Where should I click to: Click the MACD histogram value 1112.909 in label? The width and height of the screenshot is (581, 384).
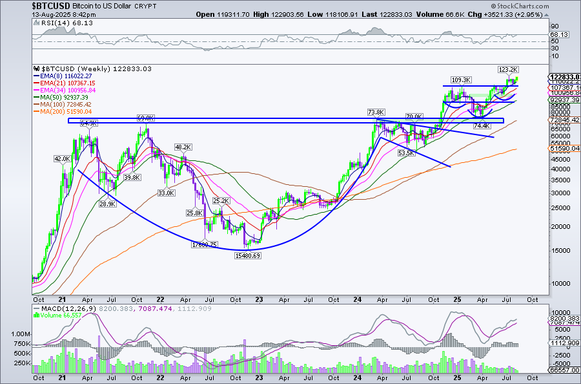tap(194, 308)
